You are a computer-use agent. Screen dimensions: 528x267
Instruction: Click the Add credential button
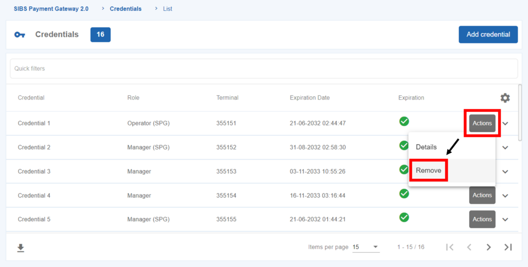[488, 35]
